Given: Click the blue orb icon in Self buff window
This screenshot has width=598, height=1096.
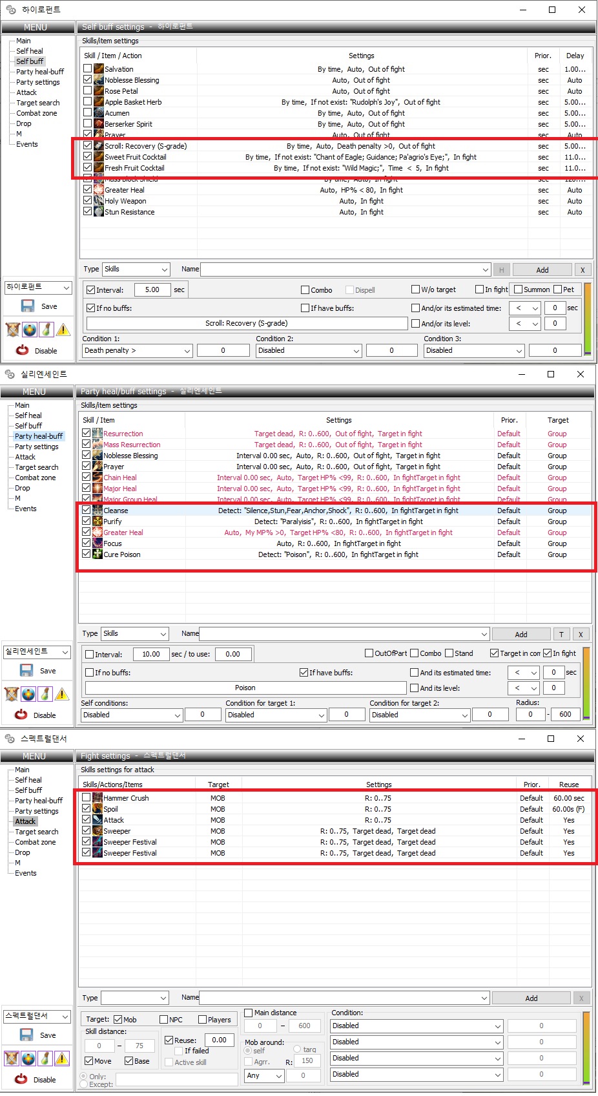Looking at the screenshot, I should click(x=30, y=330).
